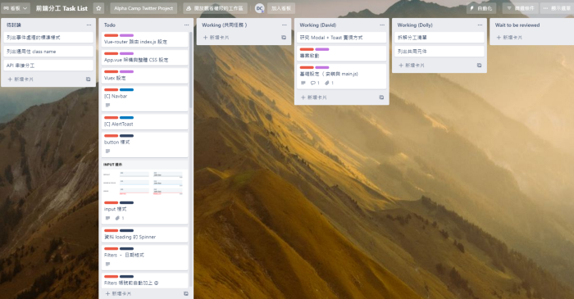The image size is (574, 299).
Task: Open the 研究 Modal + Toast card
Action: [342, 38]
